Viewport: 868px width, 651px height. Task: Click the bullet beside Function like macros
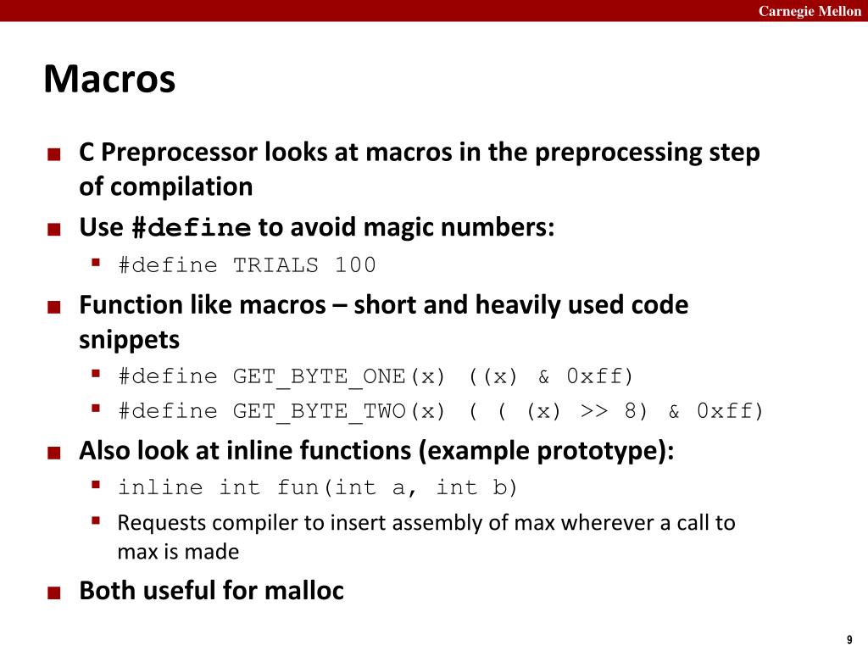coord(53,307)
